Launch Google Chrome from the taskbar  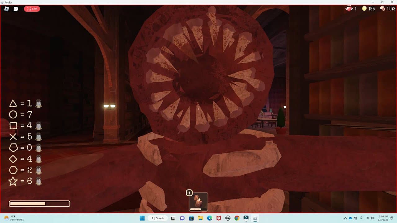click(237, 218)
